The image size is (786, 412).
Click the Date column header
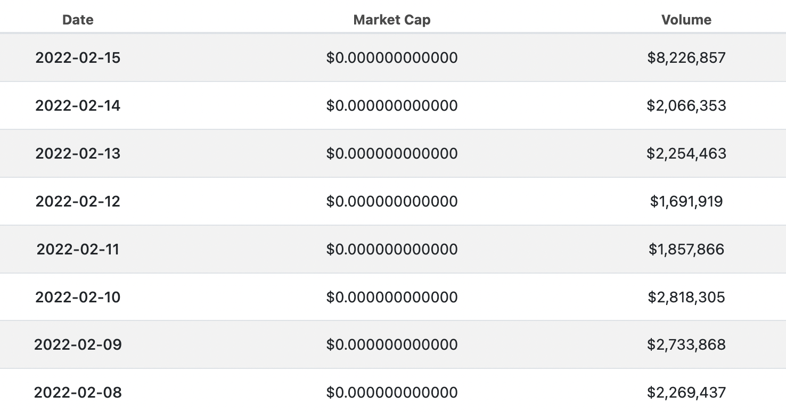point(78,20)
